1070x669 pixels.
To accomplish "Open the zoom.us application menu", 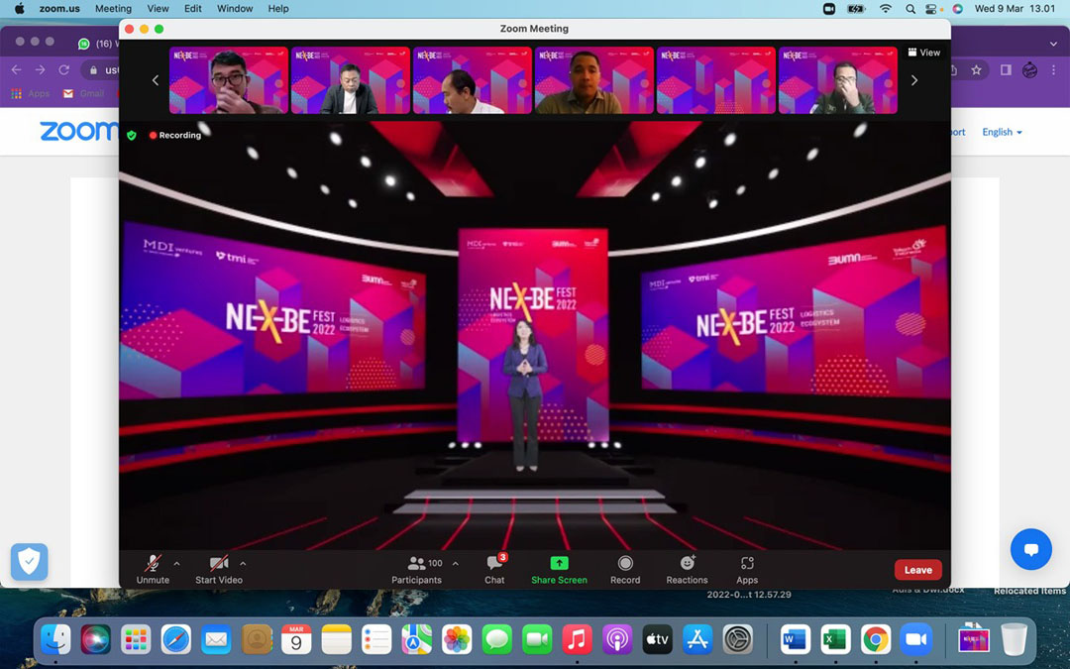I will 59,9.
